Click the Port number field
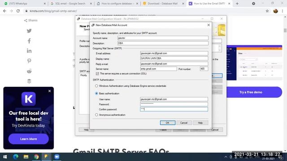 click(204, 69)
